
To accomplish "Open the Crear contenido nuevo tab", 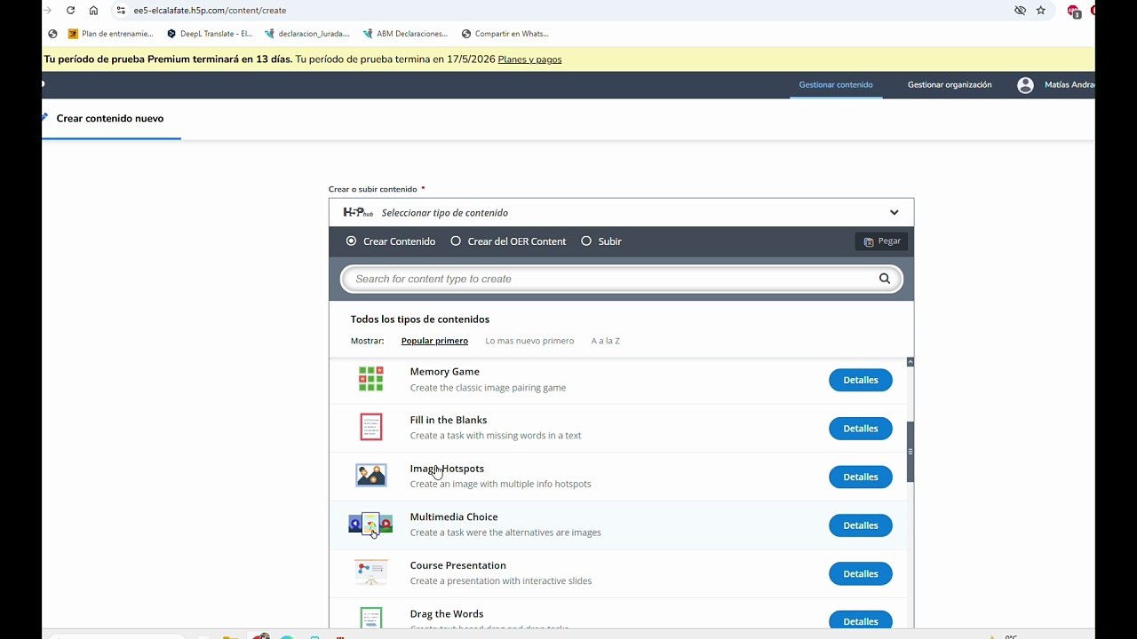I will click(x=110, y=118).
